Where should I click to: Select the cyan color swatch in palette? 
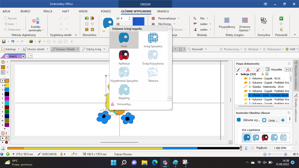tap(7, 103)
